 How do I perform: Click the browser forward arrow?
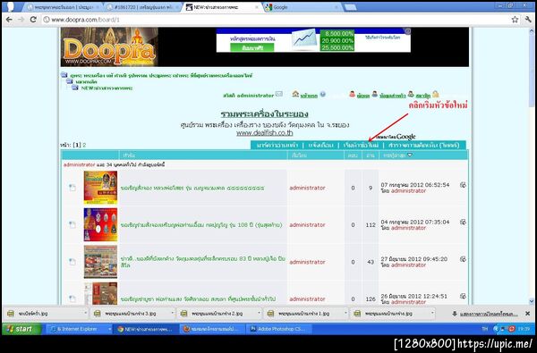[x=21, y=20]
